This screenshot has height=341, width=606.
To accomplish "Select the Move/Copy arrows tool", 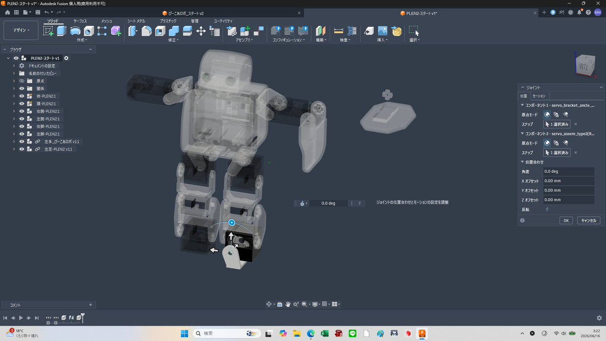I will [200, 31].
